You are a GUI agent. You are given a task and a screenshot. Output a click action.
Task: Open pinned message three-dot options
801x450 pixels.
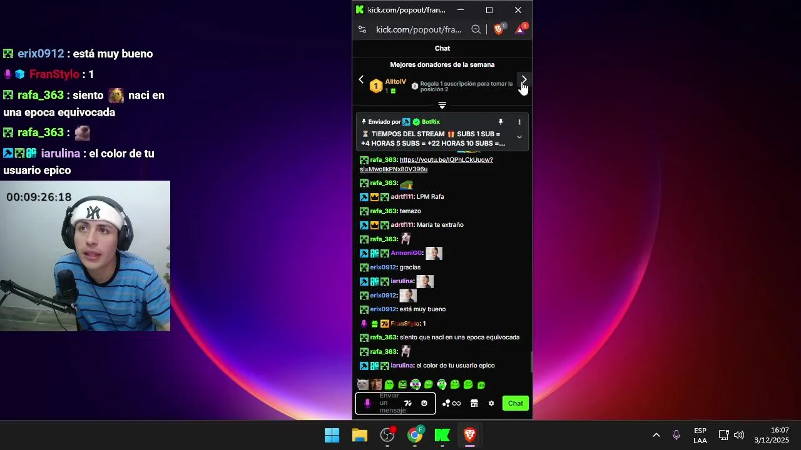click(x=519, y=122)
